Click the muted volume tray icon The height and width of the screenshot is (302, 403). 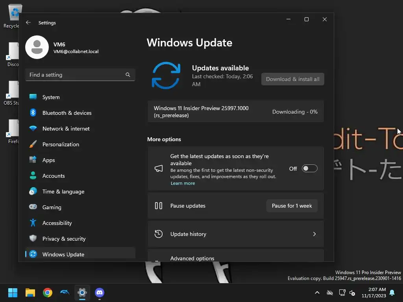pos(352,293)
